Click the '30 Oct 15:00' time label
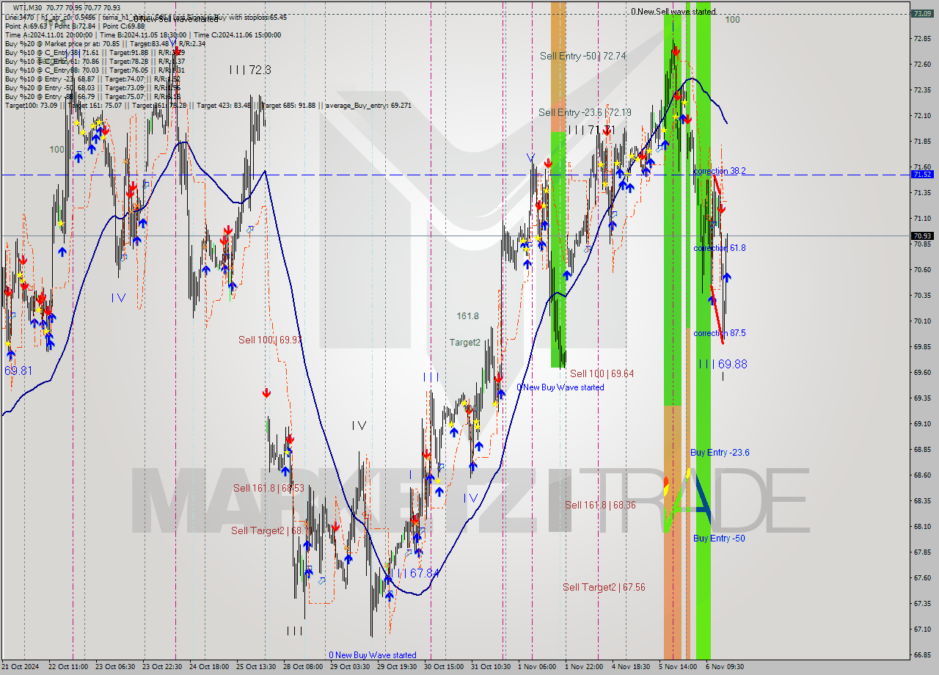The height and width of the screenshot is (675, 939). pos(444,667)
